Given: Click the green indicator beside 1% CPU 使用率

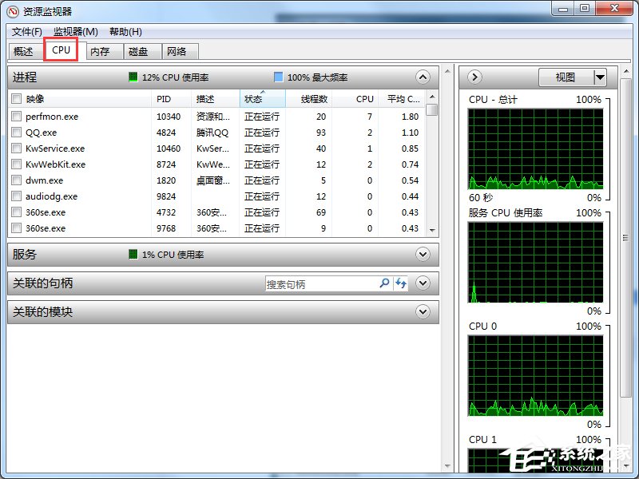Looking at the screenshot, I should click(x=135, y=254).
